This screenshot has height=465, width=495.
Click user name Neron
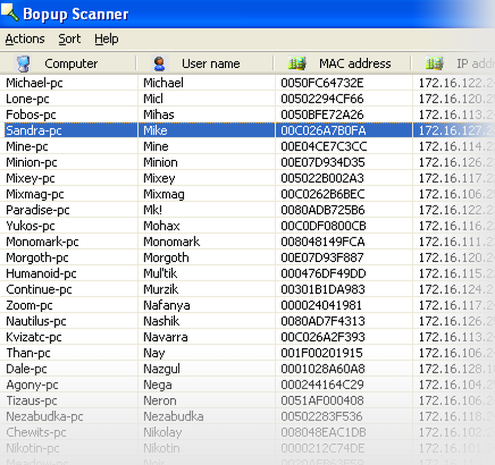[x=160, y=401]
